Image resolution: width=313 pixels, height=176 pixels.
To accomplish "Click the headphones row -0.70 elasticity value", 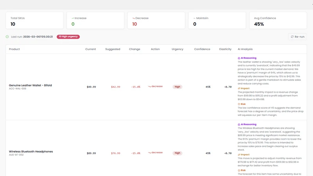I will (x=228, y=153).
